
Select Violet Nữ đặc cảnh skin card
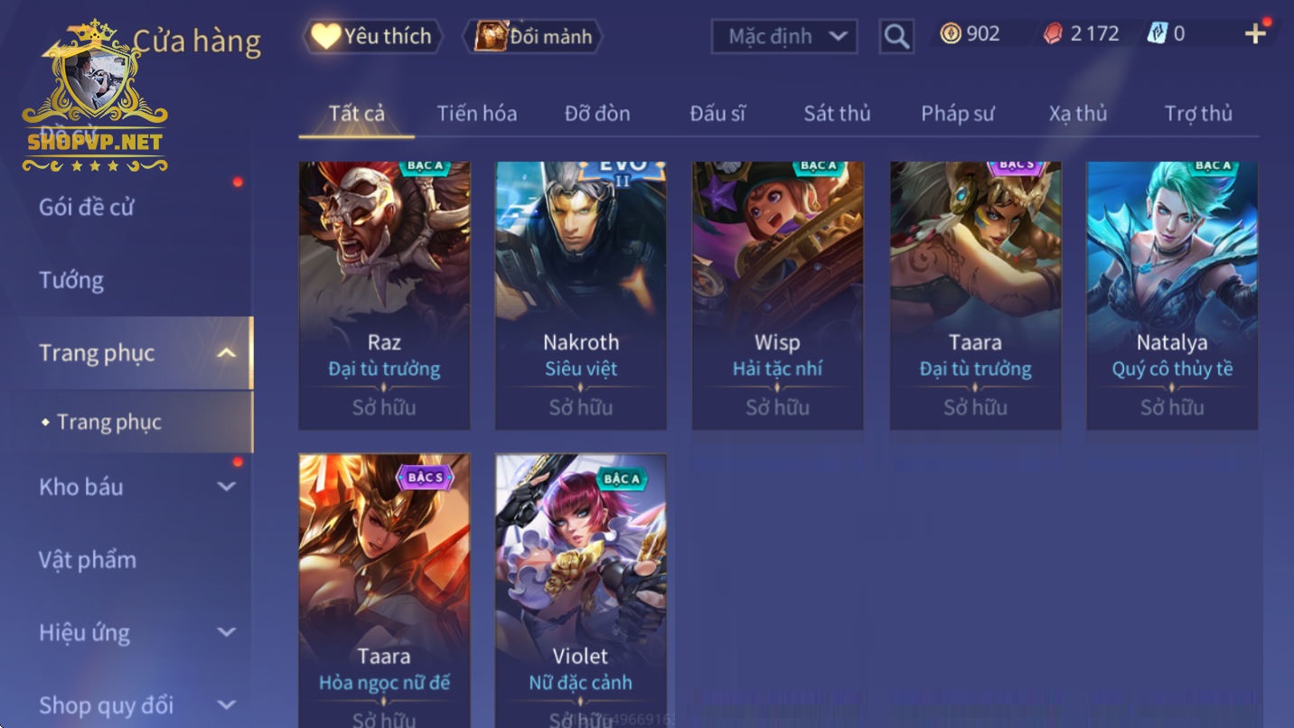581,591
